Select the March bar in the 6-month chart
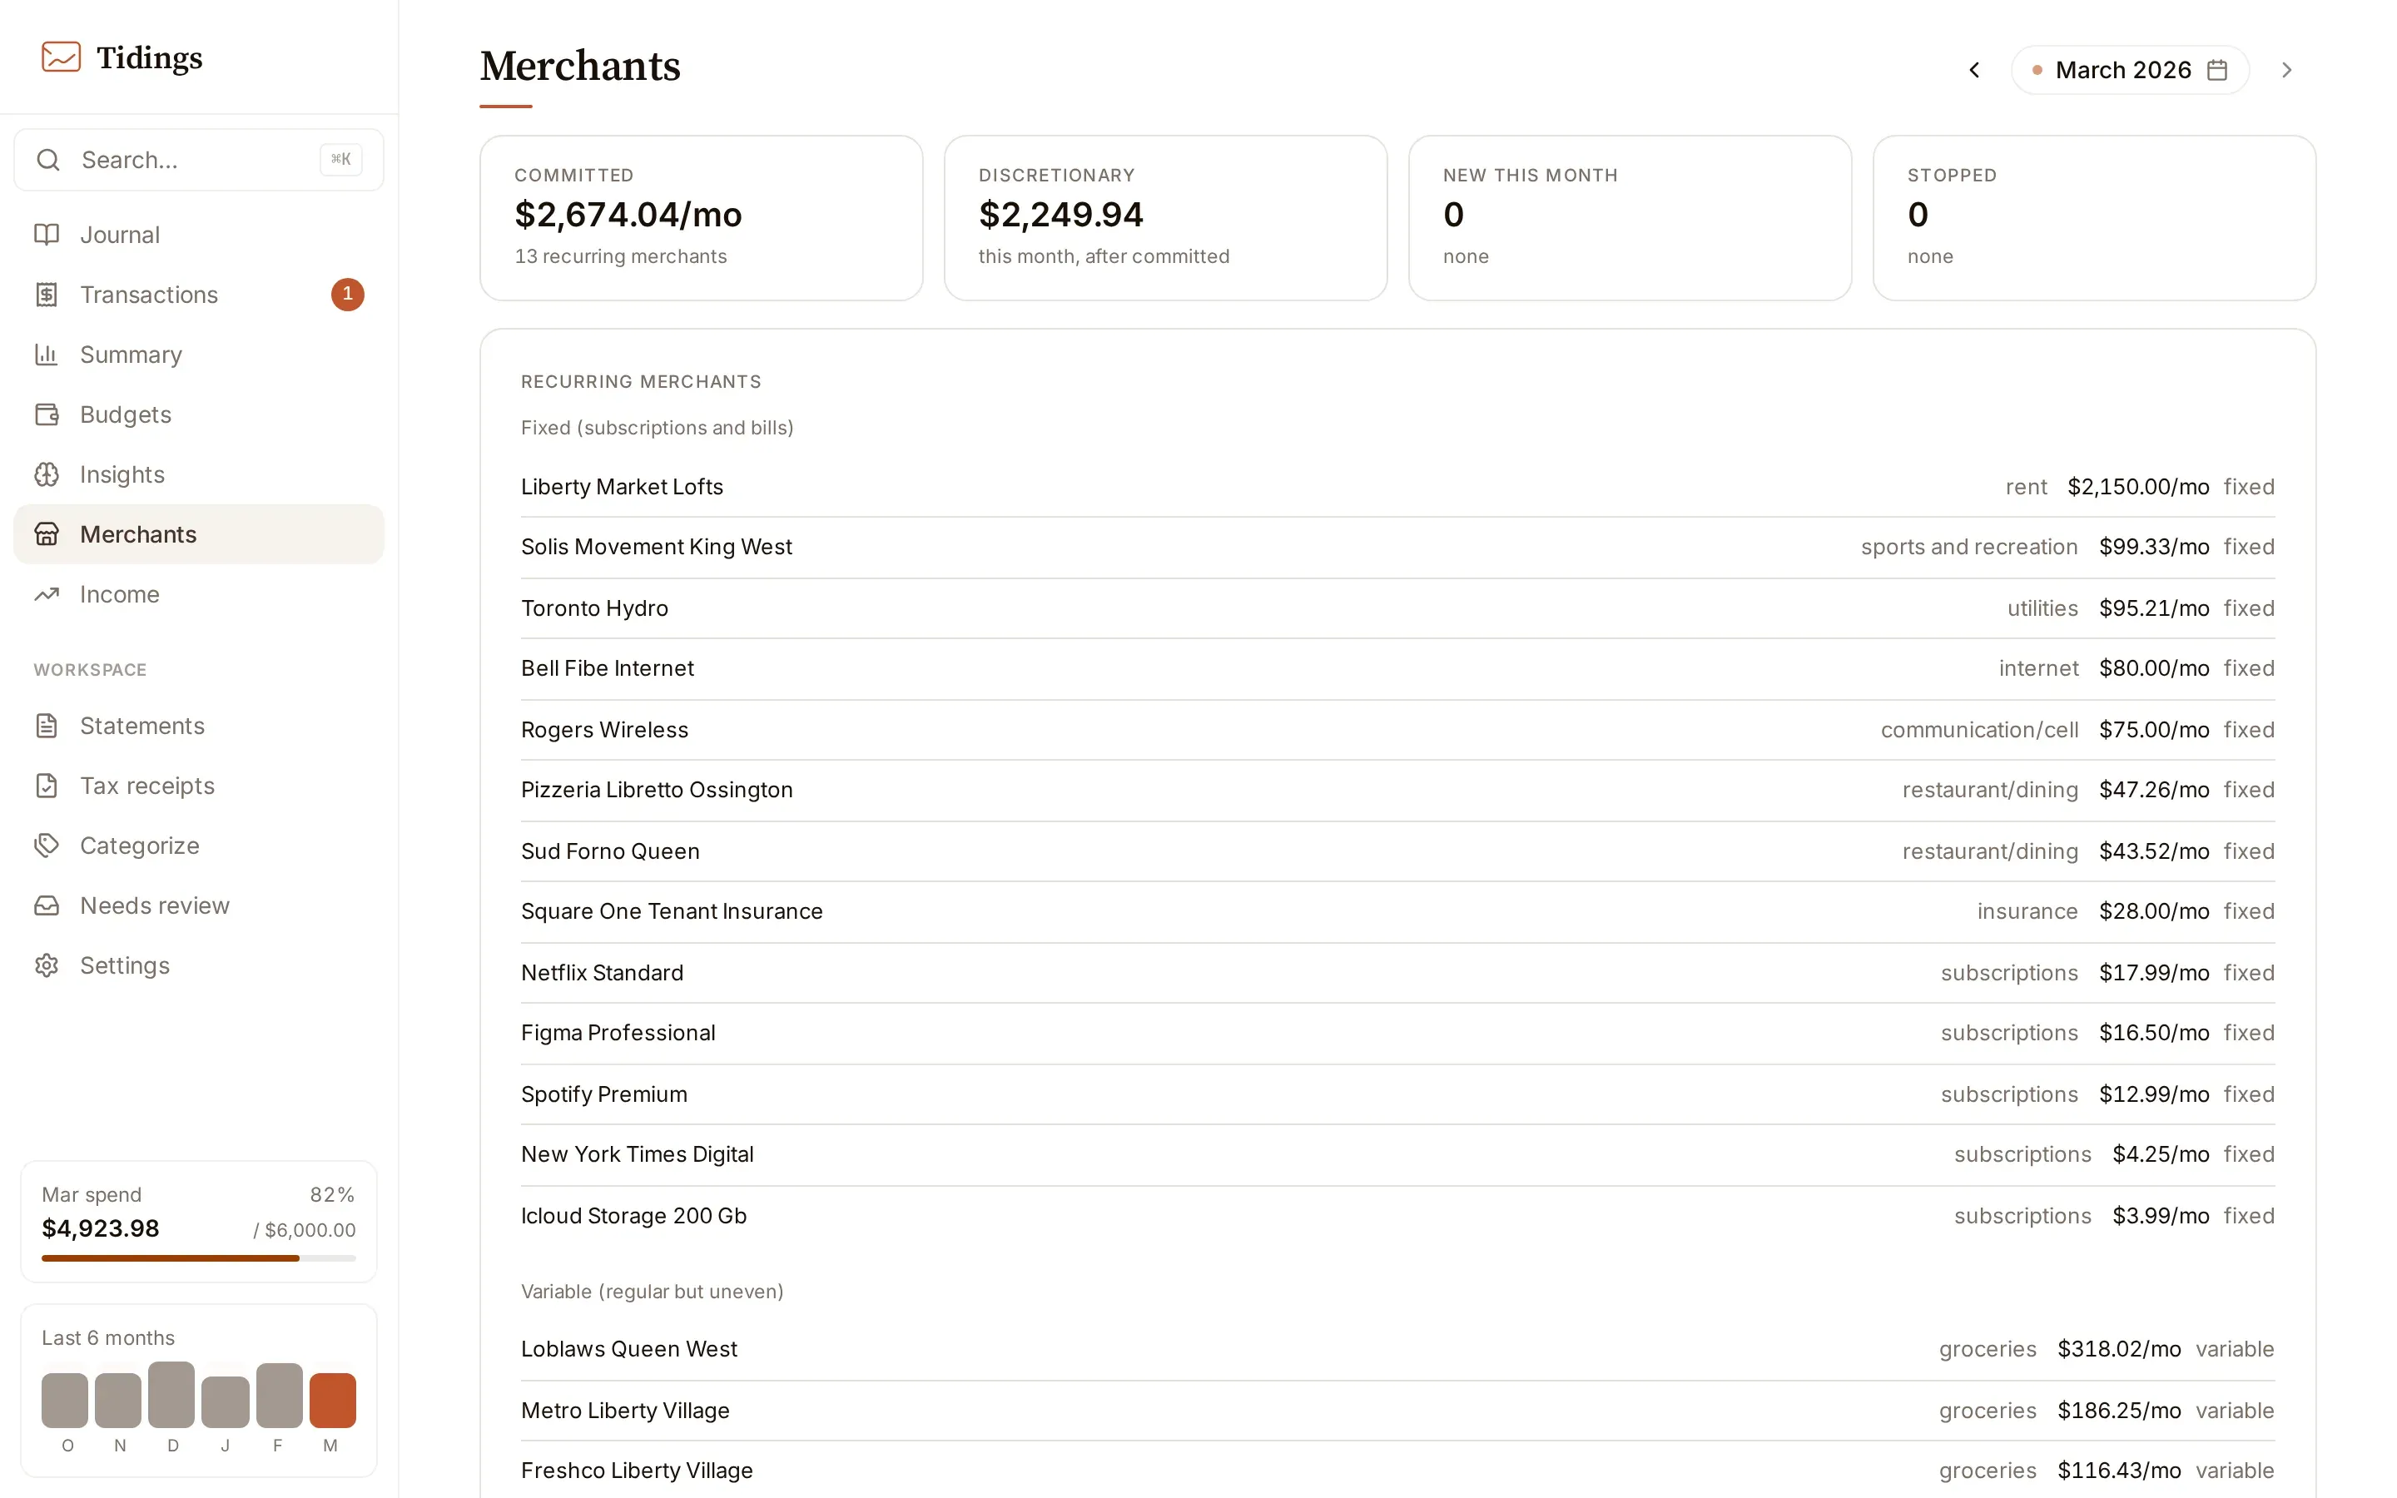Viewport: 2397px width, 1498px height. point(333,1400)
